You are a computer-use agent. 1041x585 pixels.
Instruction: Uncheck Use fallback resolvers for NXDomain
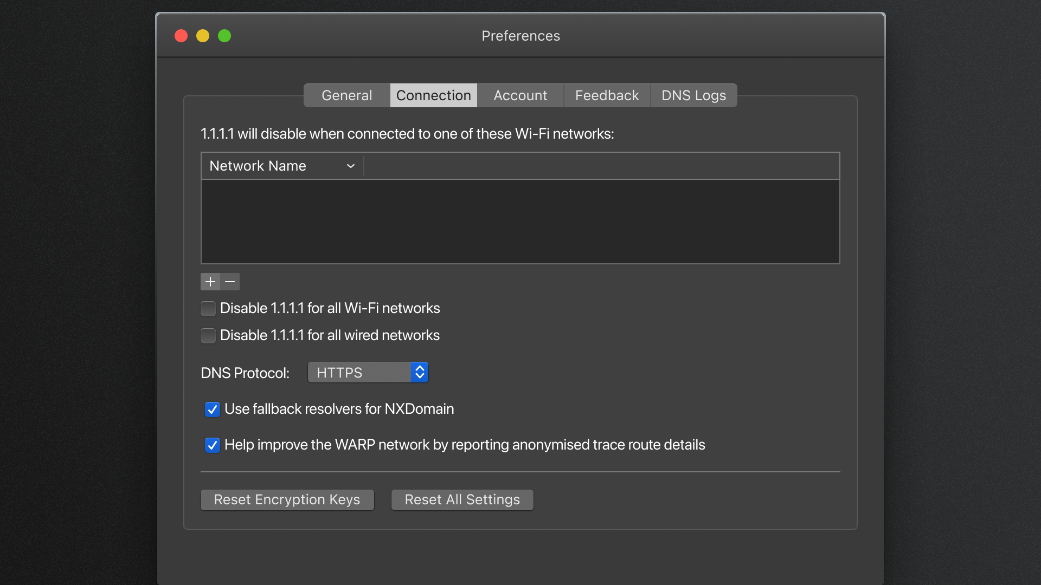(x=212, y=409)
